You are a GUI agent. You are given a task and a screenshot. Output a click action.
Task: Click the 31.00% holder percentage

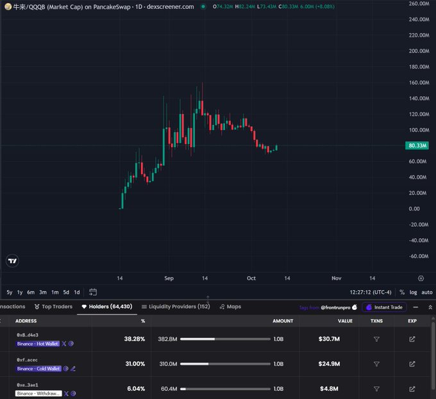tap(135, 364)
